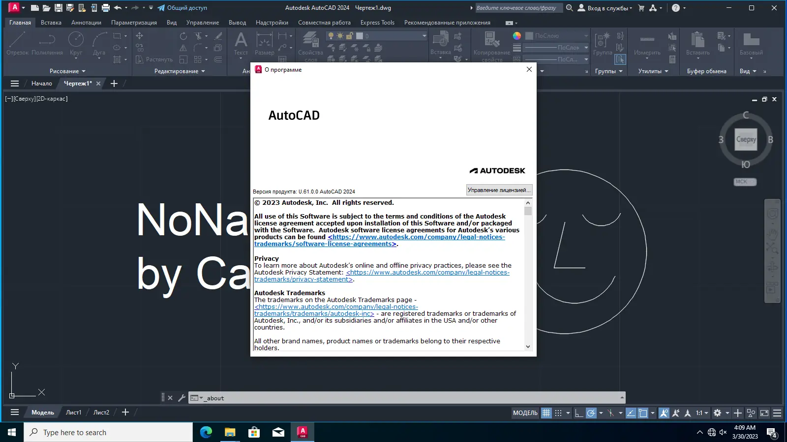Viewport: 787px width, 442px height.
Task: Switch to the Лист1 layout tab
Action: point(74,413)
